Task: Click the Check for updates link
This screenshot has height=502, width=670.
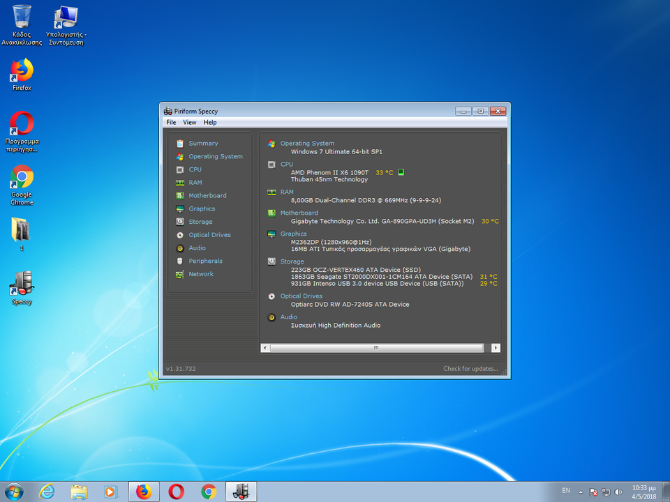Action: pos(470,369)
